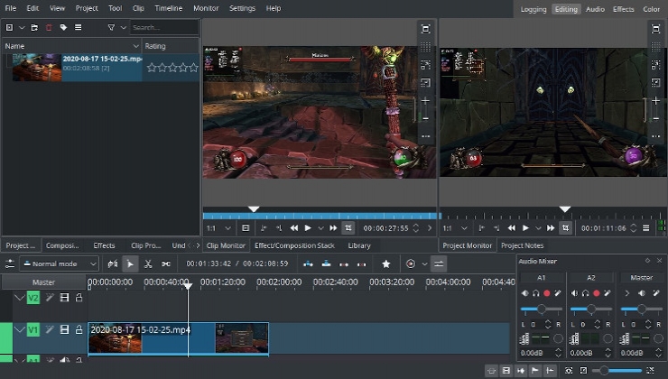Click the Set Zone In icon in Clip Monitor

pyautogui.click(x=264, y=228)
